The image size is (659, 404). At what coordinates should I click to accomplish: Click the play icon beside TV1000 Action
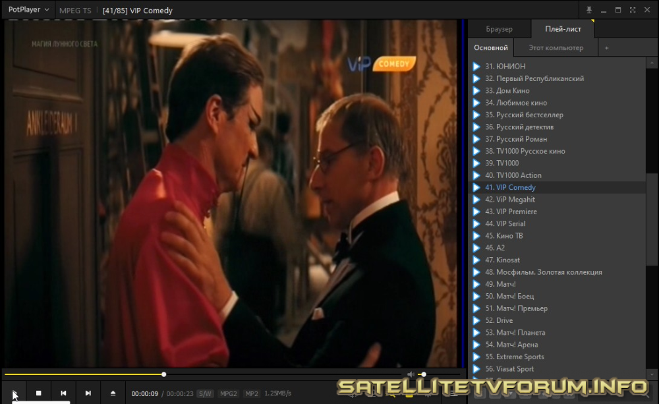[476, 175]
